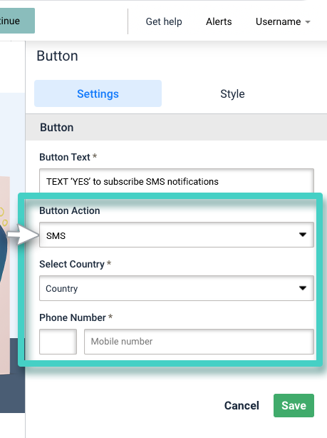Switch to the Style tab

[x=232, y=93]
